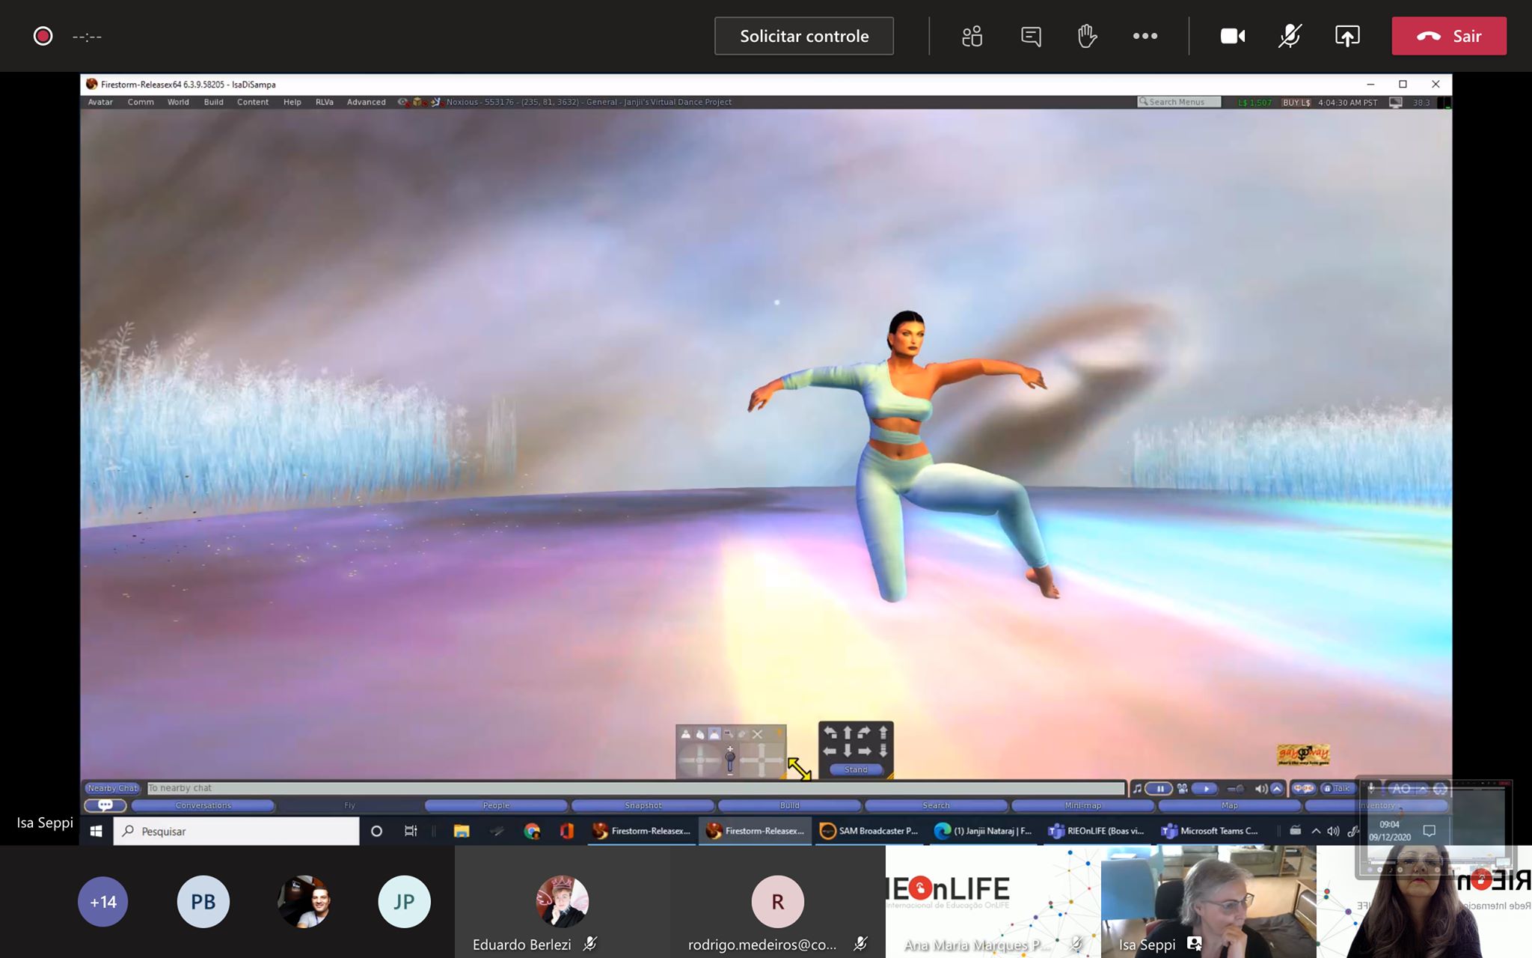Open the Conversations toolbar button

[203, 805]
